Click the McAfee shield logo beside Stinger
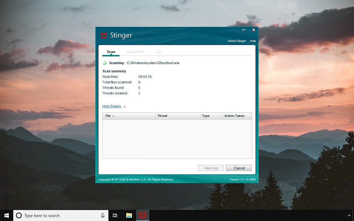Image resolution: width=354 pixels, height=221 pixels. tap(104, 35)
